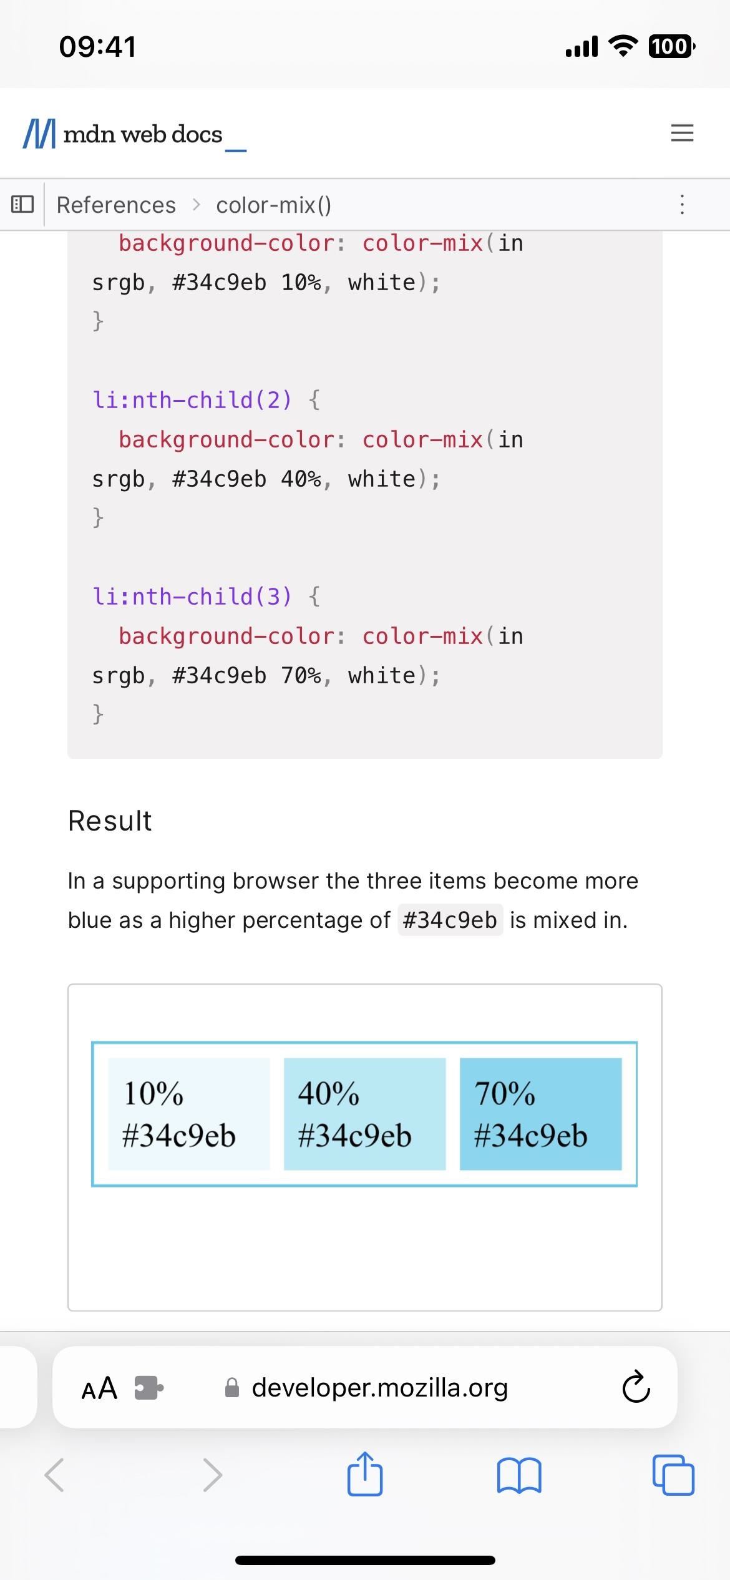Tap the Safari extensions puzzle icon
Image resolution: width=730 pixels, height=1580 pixels.
pyautogui.click(x=149, y=1388)
